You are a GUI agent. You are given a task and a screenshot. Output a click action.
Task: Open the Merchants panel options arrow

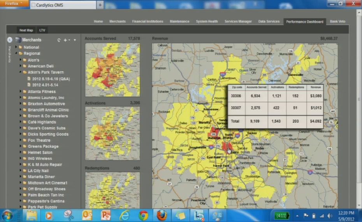(75, 40)
